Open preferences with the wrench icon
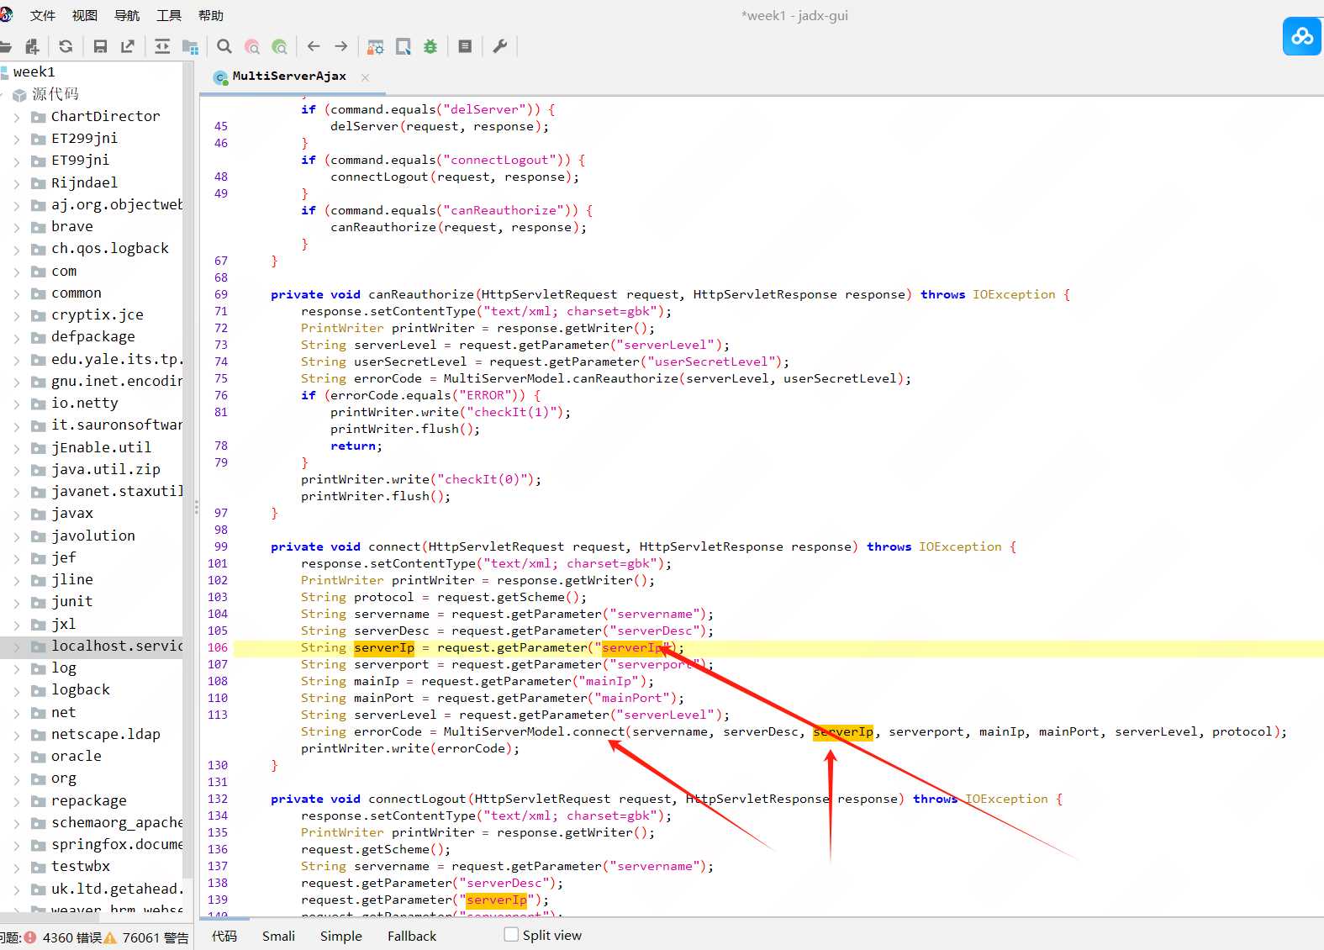The width and height of the screenshot is (1324, 950). [500, 46]
